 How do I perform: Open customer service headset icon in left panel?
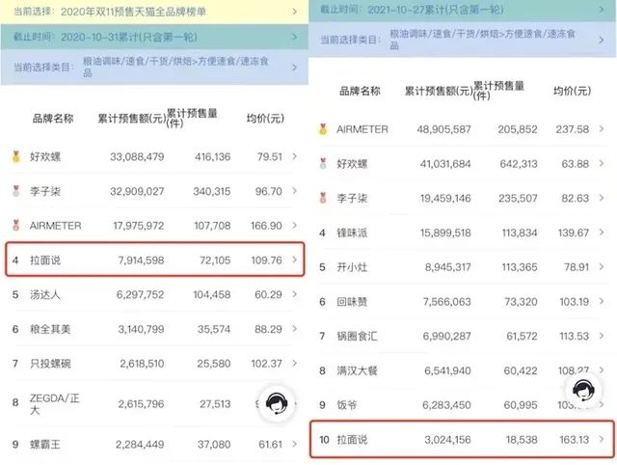click(277, 403)
